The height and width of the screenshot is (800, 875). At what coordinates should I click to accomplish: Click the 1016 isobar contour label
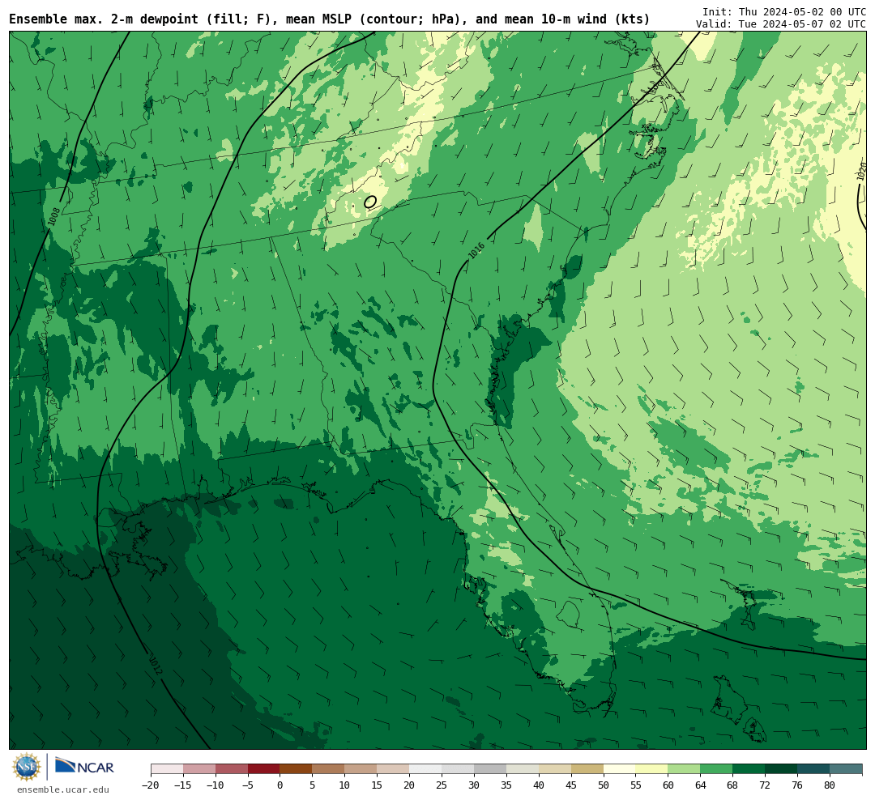pos(476,250)
